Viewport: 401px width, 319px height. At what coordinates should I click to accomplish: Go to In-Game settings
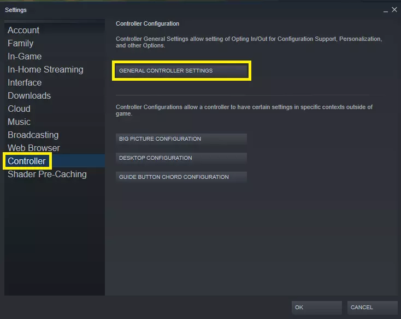pos(55,56)
